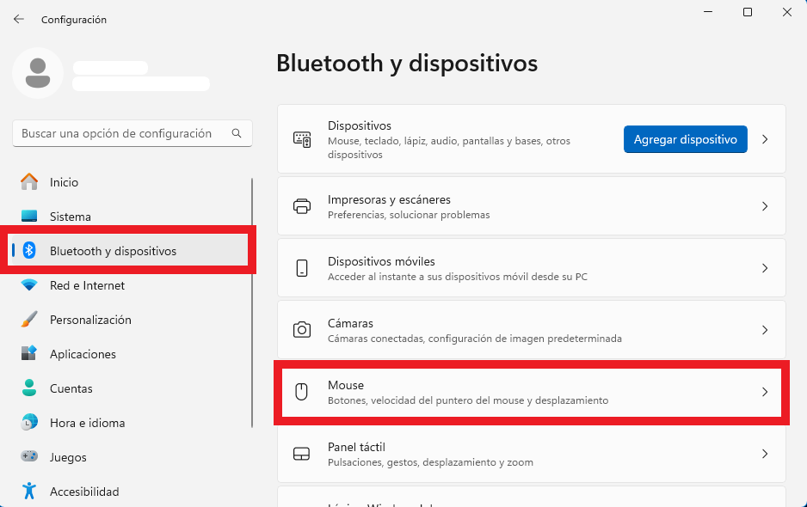This screenshot has height=507, width=807.
Task: Click the sidebar vertical scrollbar
Action: pyautogui.click(x=252, y=302)
